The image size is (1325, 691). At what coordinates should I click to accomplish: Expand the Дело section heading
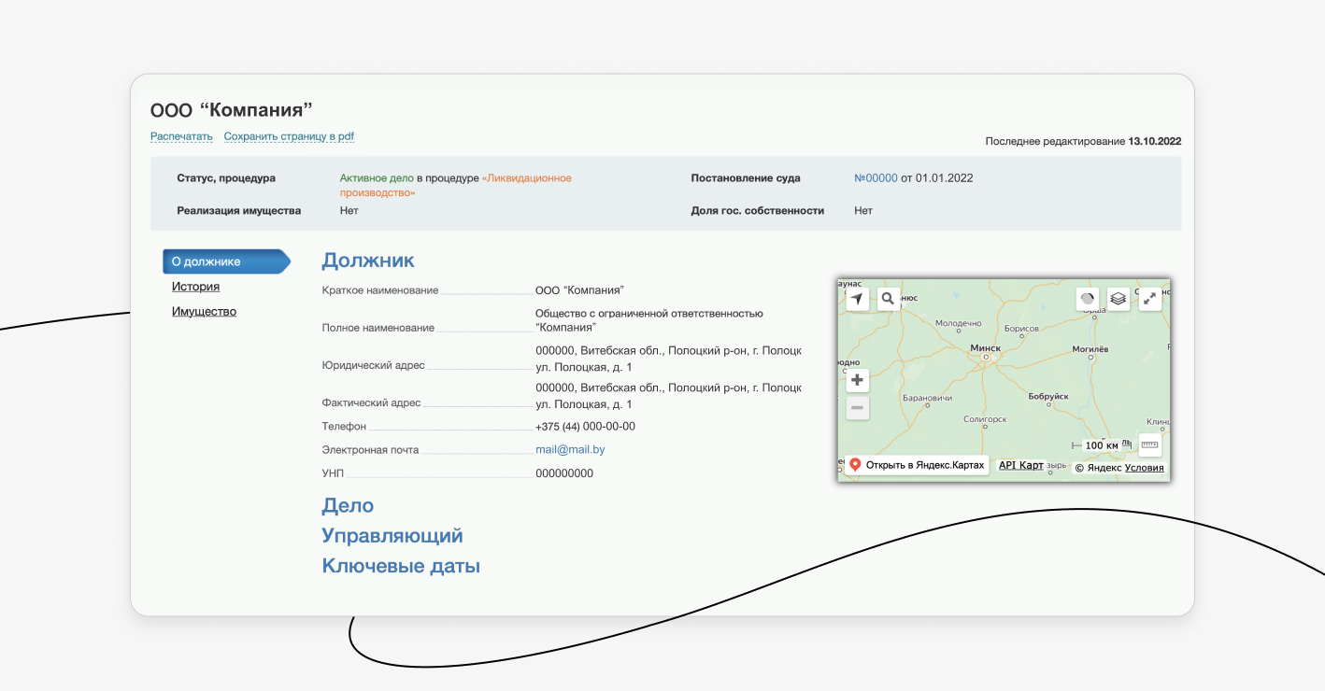tap(348, 506)
